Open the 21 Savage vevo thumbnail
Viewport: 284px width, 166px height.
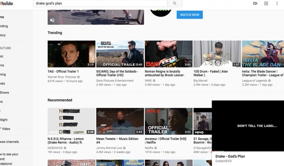[x=202, y=121]
